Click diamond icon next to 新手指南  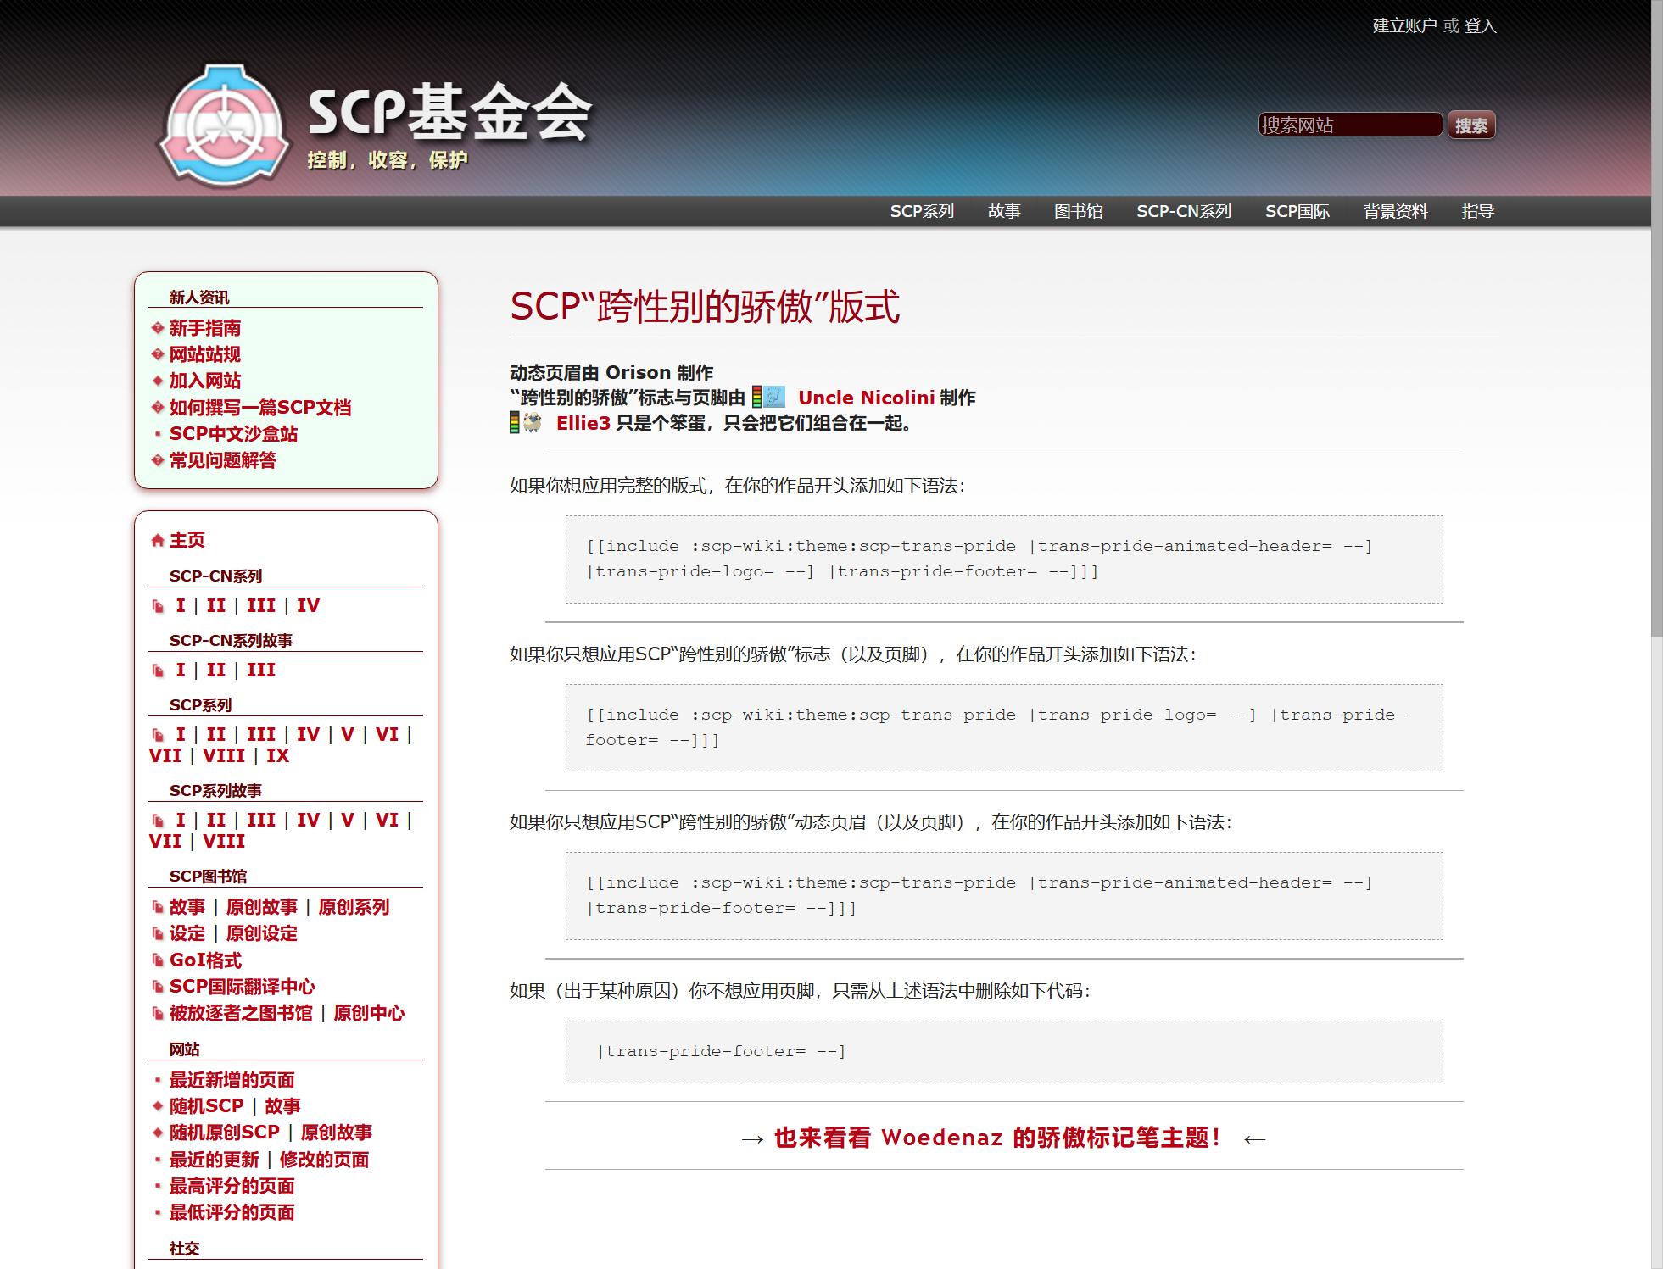(x=158, y=328)
